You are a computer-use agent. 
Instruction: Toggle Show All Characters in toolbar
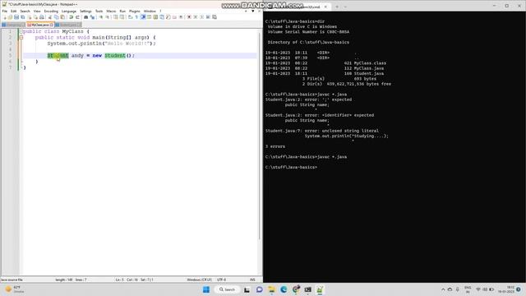(136, 16)
